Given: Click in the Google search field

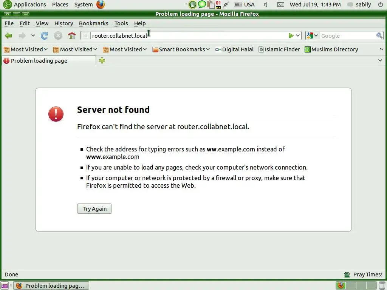Looking at the screenshot, I should click(x=348, y=36).
